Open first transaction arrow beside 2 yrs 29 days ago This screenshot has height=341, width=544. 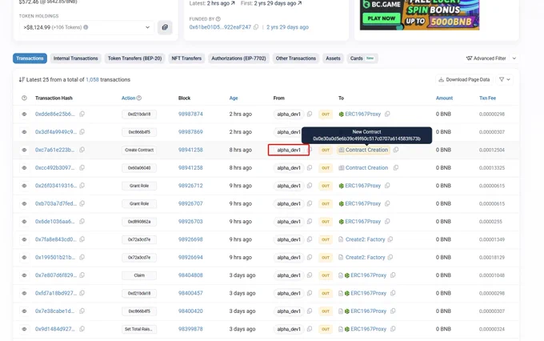point(300,3)
